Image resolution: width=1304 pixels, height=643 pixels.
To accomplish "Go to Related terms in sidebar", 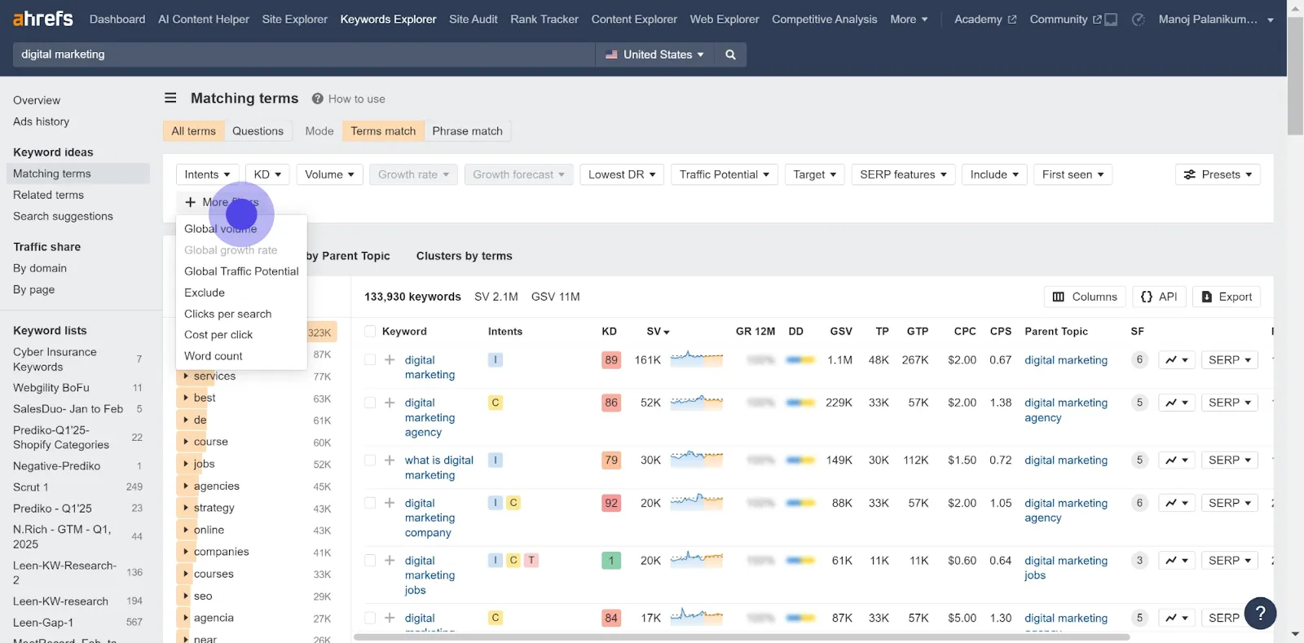I will tap(48, 195).
